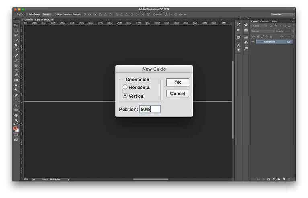Change screen mode icon at toolbox bottom

16,140
